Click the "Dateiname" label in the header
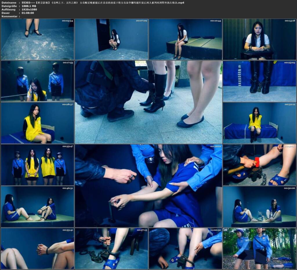This screenshot has width=297, height=270. pyautogui.click(x=9, y=3)
